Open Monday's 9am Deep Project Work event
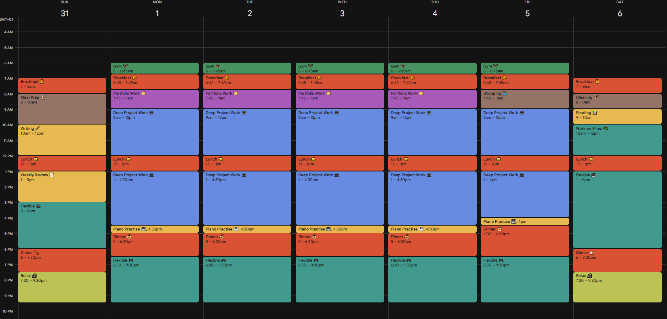Image resolution: width=667 pixels, height=319 pixels. (155, 133)
